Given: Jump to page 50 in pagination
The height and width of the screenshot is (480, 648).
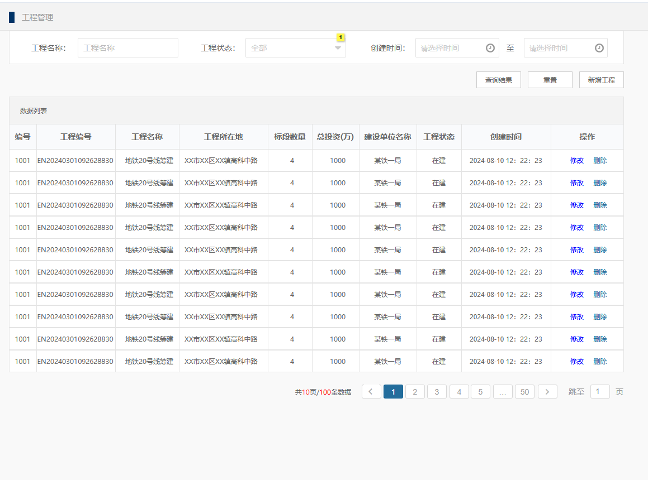Looking at the screenshot, I should pyautogui.click(x=524, y=392).
